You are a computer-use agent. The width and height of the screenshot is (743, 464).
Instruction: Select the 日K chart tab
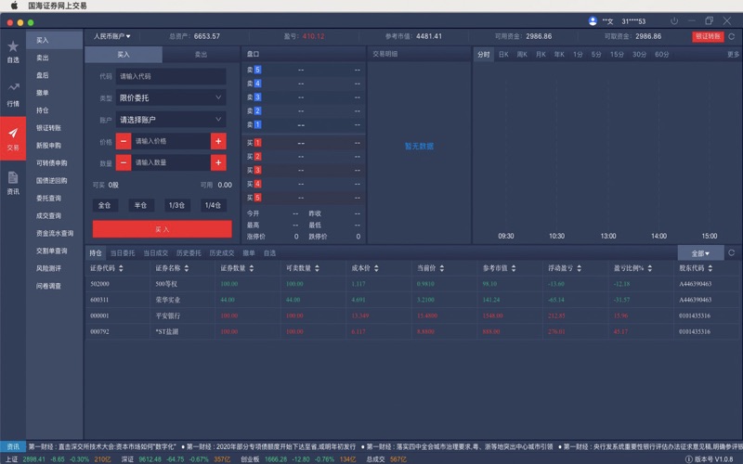point(503,55)
